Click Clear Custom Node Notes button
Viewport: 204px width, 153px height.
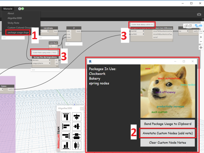168,143
